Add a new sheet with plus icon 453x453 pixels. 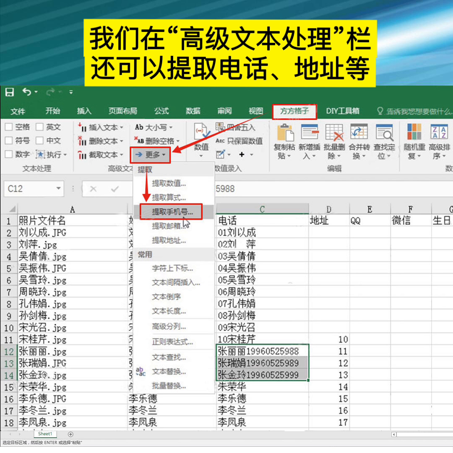(x=70, y=434)
